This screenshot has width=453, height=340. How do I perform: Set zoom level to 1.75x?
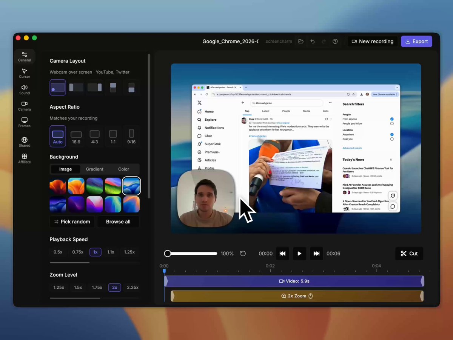(97, 288)
